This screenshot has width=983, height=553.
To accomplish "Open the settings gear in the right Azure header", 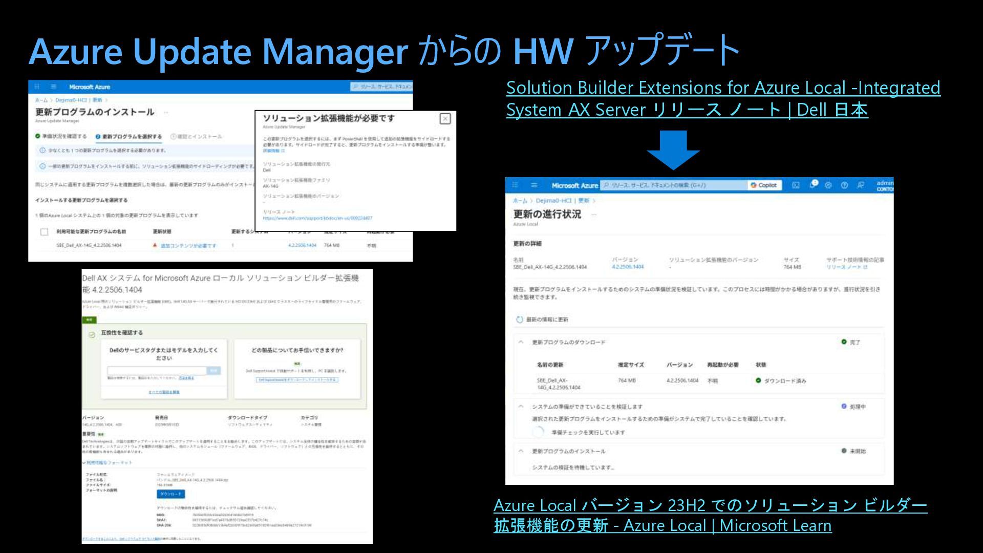I will [828, 185].
